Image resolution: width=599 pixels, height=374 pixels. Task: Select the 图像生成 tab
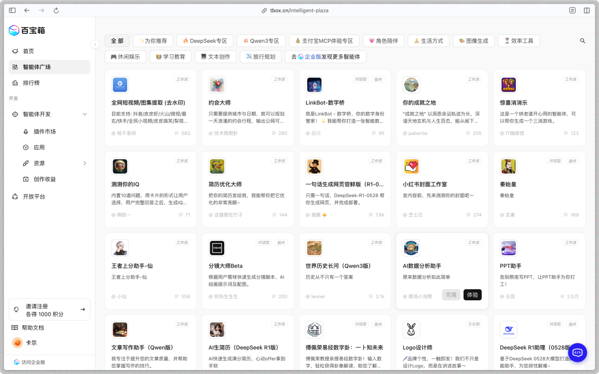click(x=474, y=41)
